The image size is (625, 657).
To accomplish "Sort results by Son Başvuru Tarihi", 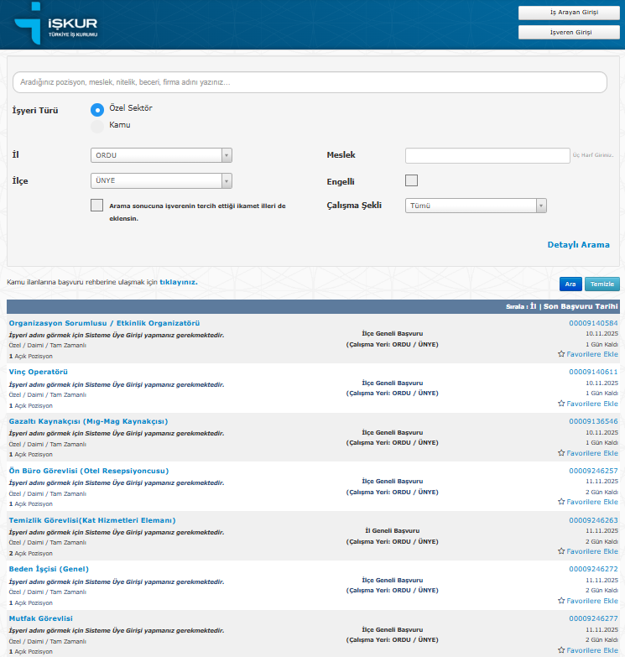I will point(581,306).
